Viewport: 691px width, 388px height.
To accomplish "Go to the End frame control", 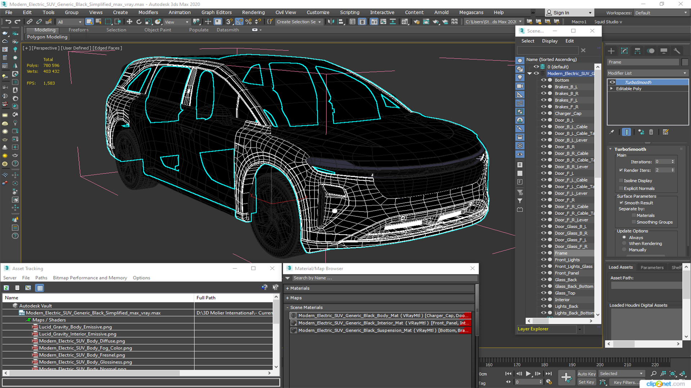I will tap(548, 374).
